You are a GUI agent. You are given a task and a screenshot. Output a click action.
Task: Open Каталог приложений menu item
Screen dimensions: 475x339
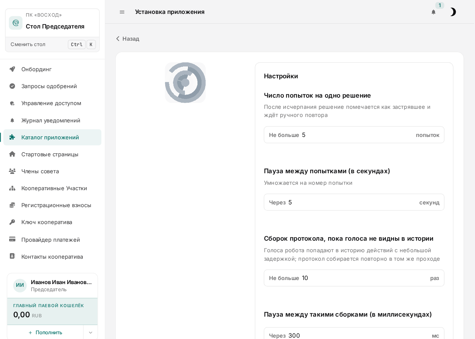coord(53,137)
